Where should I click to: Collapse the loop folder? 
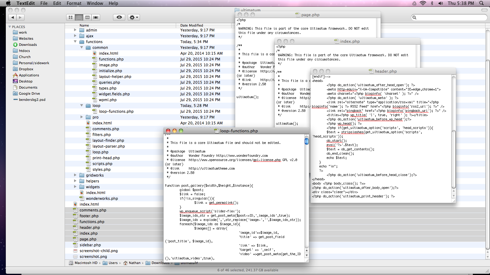click(81, 105)
